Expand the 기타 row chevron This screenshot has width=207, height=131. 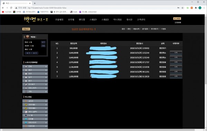pyautogui.click(x=46, y=91)
